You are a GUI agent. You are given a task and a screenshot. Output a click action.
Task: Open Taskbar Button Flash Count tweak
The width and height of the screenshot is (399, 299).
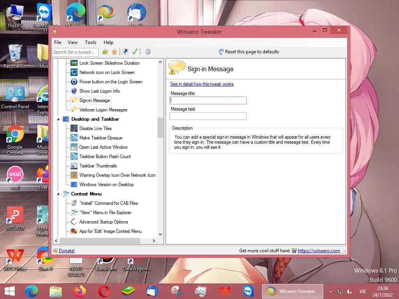pyautogui.click(x=105, y=157)
